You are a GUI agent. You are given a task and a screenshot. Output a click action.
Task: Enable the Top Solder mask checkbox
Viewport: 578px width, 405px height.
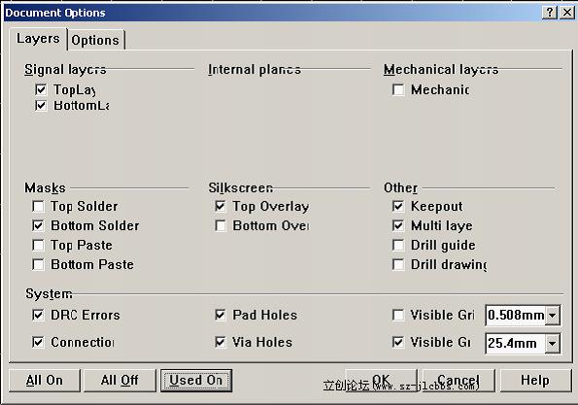click(38, 206)
